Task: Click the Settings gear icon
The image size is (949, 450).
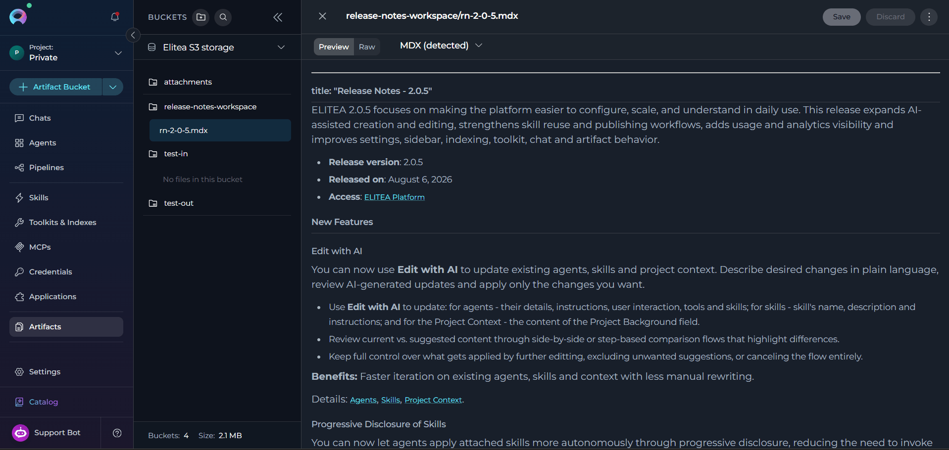Action: coord(19,372)
